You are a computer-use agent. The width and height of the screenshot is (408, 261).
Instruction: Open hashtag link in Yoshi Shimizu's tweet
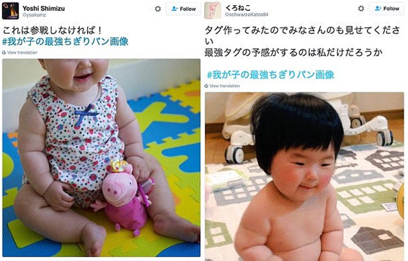(65, 42)
